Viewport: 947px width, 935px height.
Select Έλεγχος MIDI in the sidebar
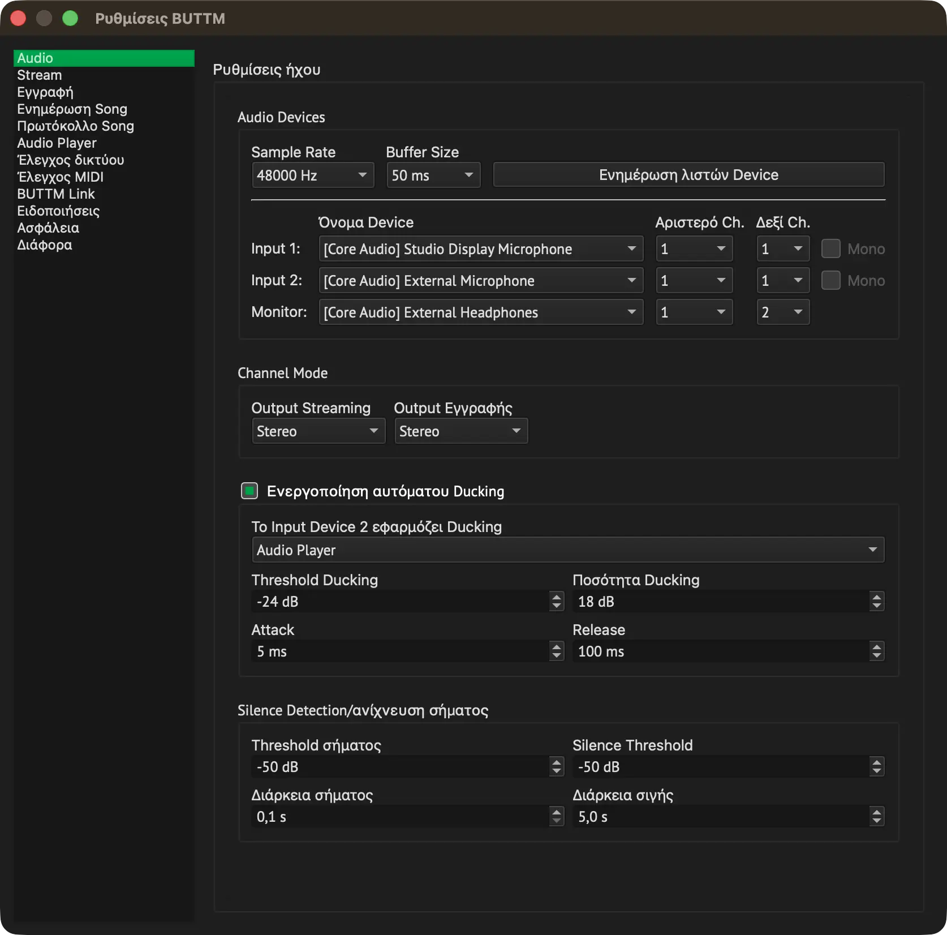point(104,177)
